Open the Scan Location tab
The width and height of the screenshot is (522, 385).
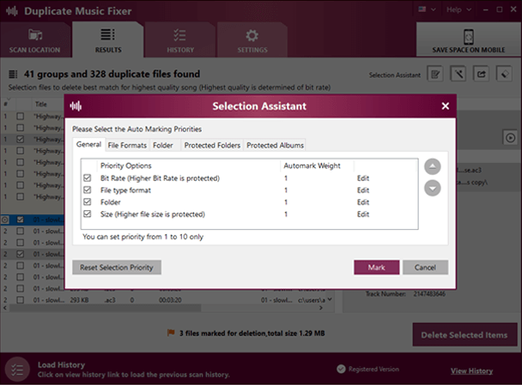35,40
